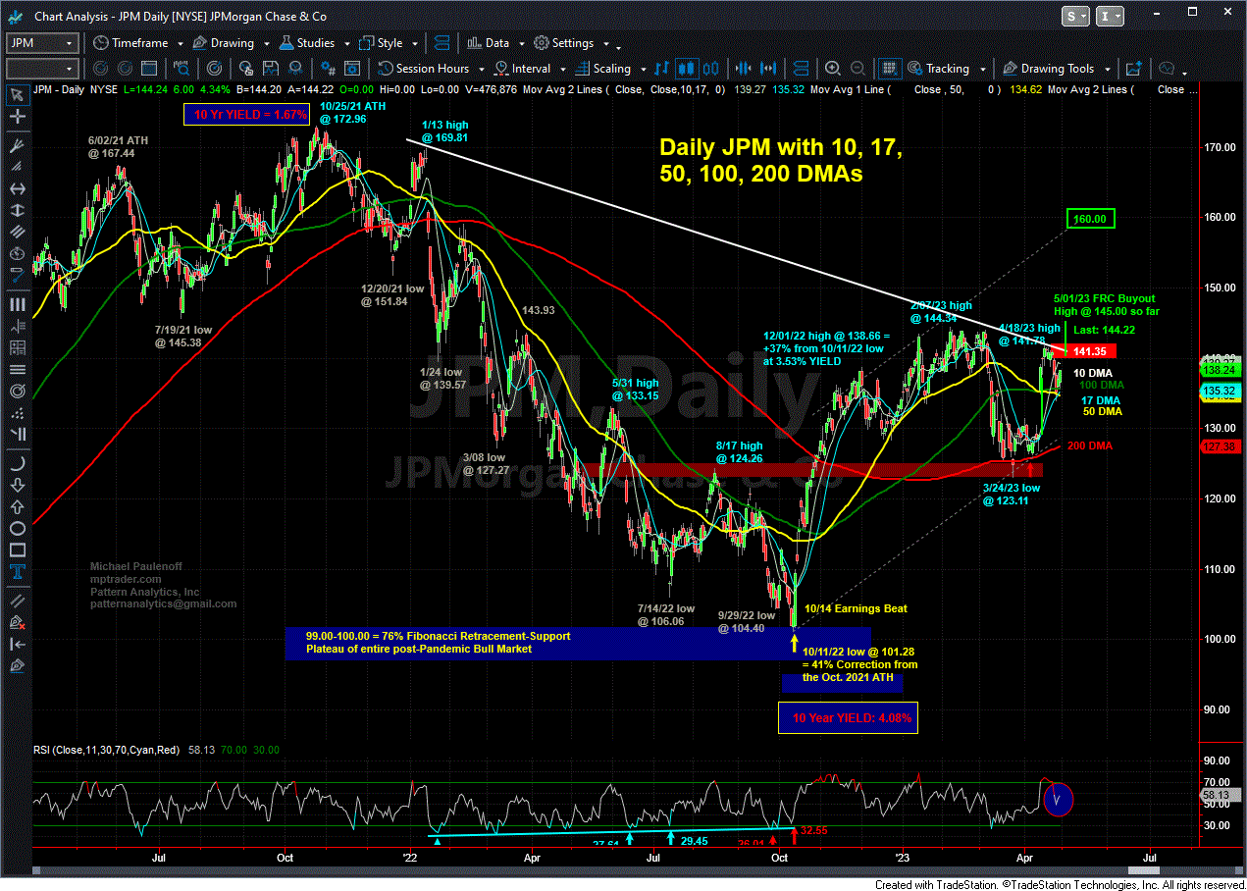
Task: Click the Tracking button
Action: coord(938,69)
